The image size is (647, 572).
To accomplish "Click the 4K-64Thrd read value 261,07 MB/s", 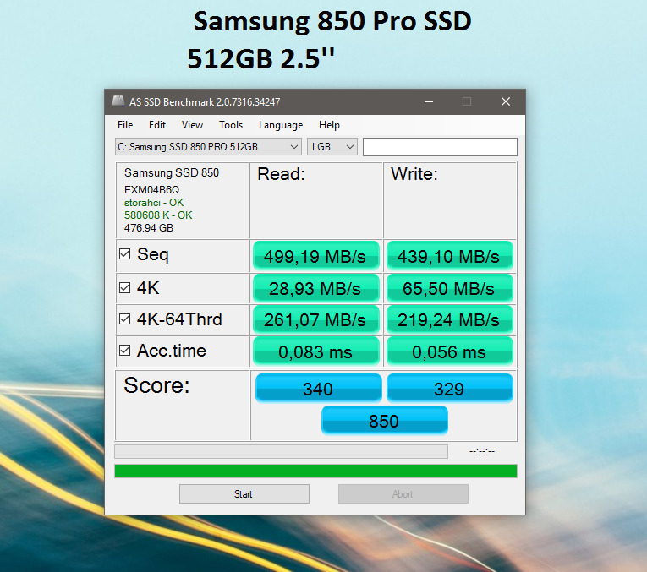I will [315, 319].
